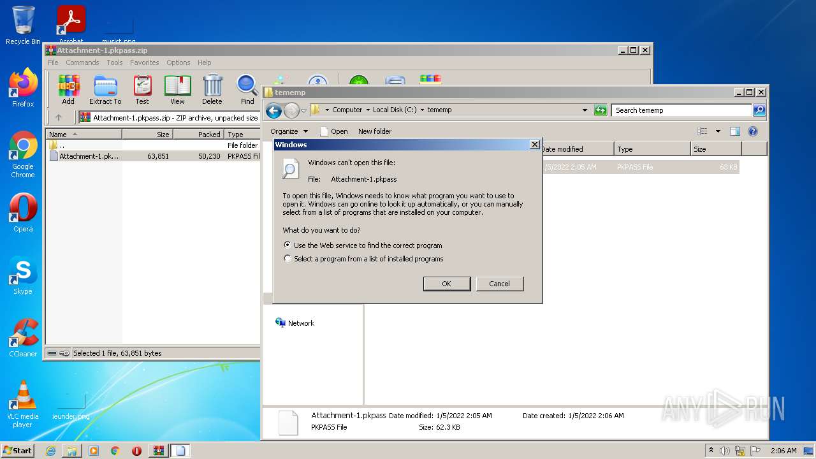Open WinRAR Options menu

tap(178, 62)
